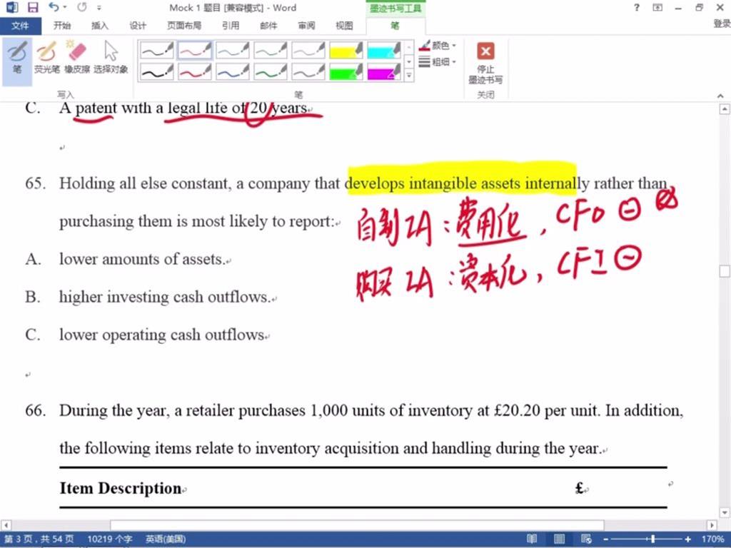The width and height of the screenshot is (731, 548).
Task: Select the Highlighter (荧光笔) tool
Action: point(47,57)
